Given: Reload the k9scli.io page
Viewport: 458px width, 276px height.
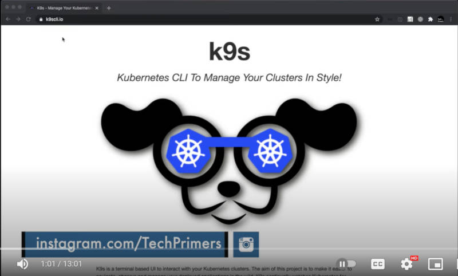Looking at the screenshot, I should coord(28,19).
